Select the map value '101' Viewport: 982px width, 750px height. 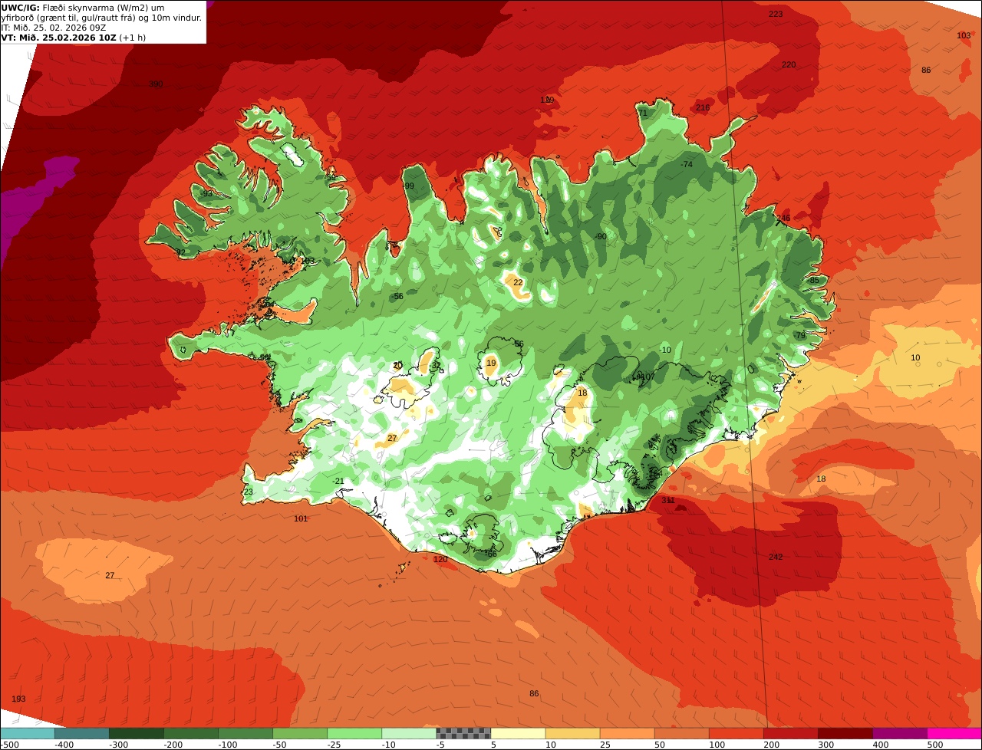pyautogui.click(x=301, y=518)
